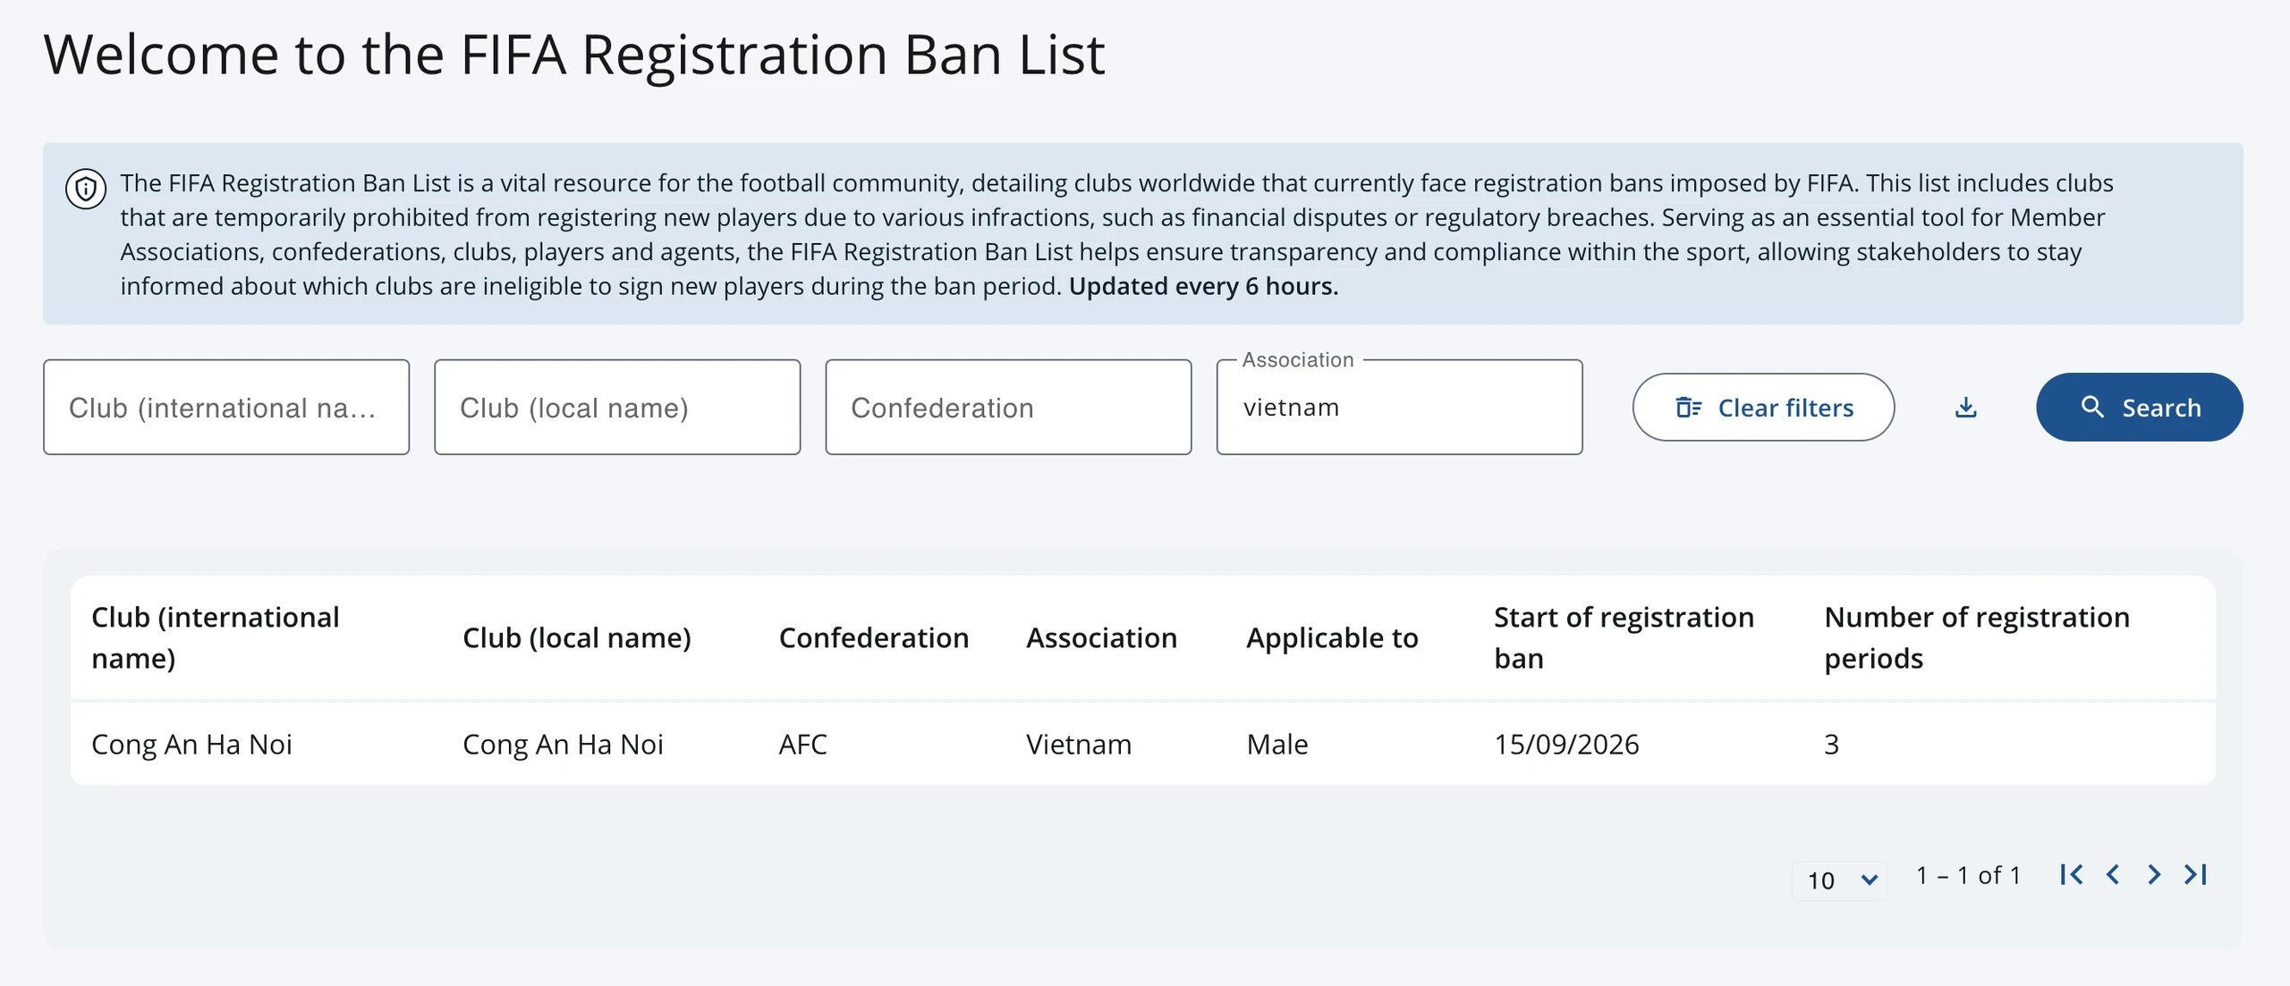Focus the Club (local name) filter field

click(x=617, y=408)
